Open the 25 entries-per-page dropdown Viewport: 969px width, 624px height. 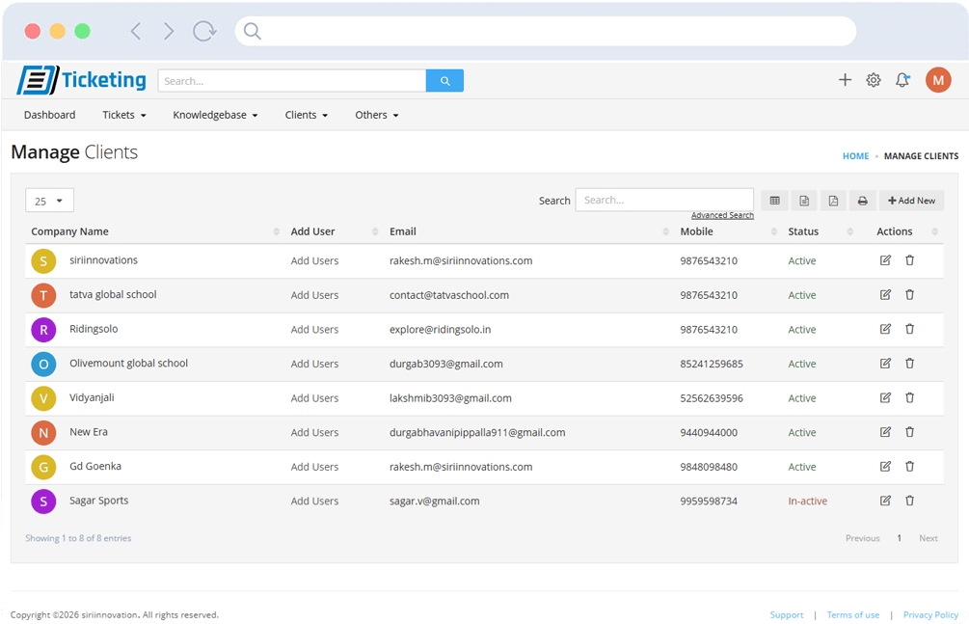49,201
